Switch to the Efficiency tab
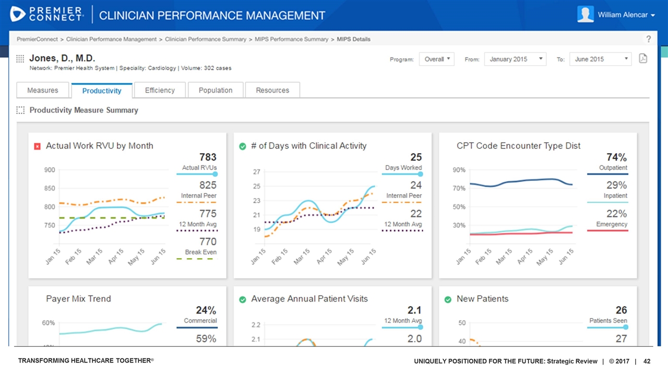Image resolution: width=668 pixels, height=375 pixels. 160,90
